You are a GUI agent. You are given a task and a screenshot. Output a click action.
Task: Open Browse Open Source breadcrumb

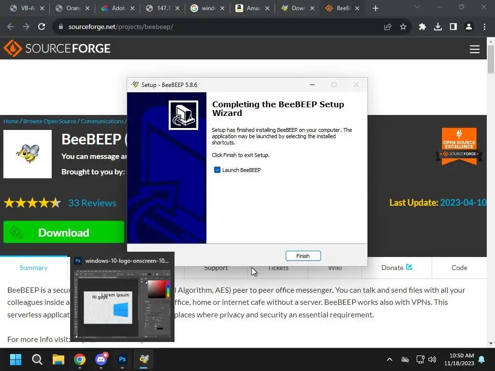click(50, 121)
